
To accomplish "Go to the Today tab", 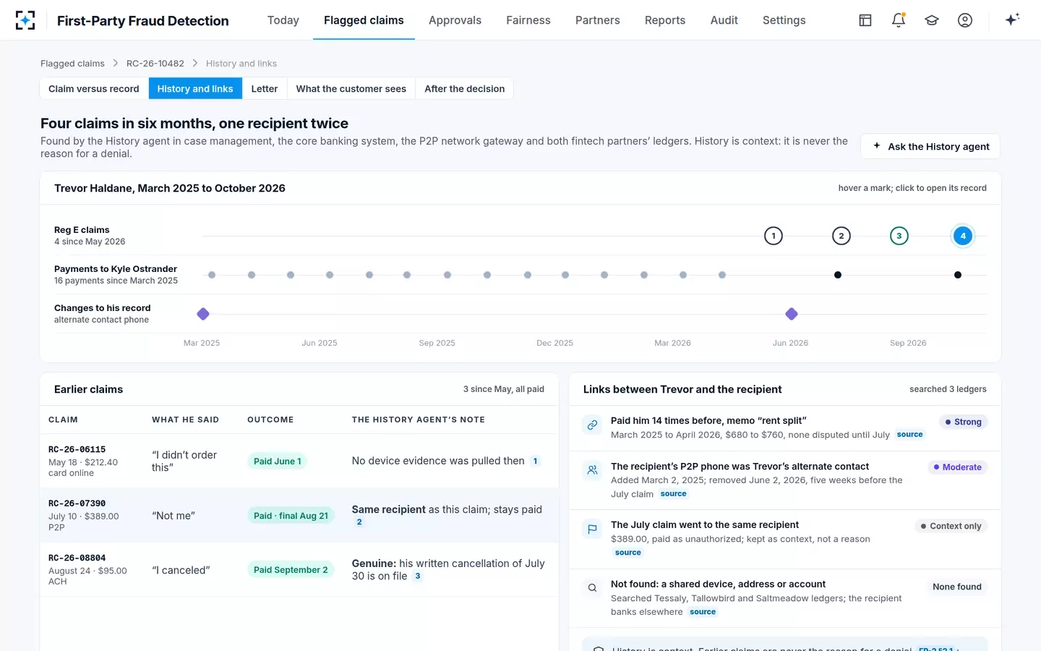I will 283,20.
